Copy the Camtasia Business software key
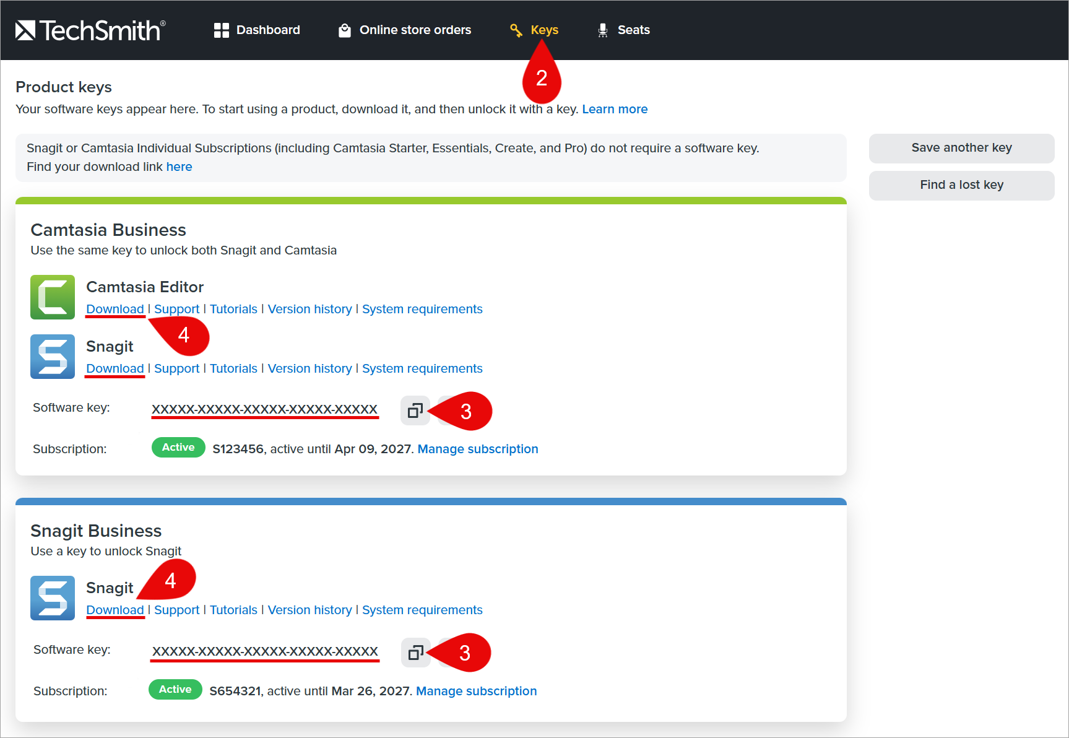 tap(415, 410)
